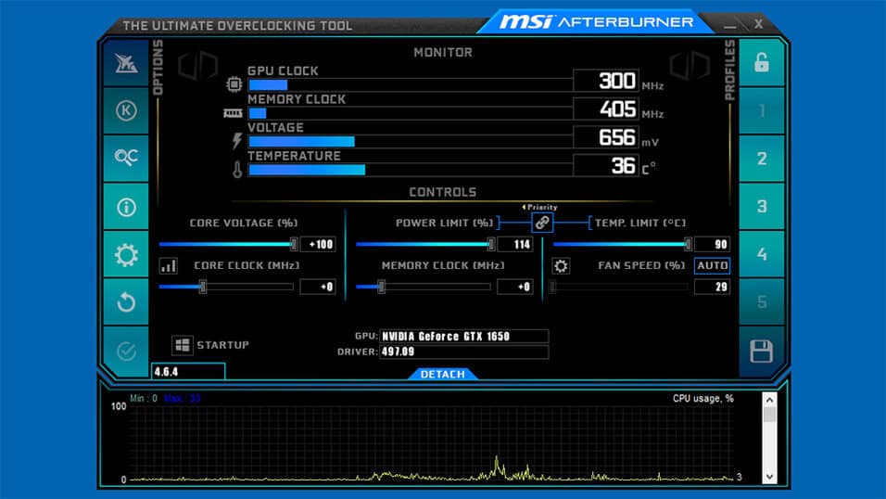Toggle the fan speed AUTO button
886x499 pixels.
(x=713, y=266)
